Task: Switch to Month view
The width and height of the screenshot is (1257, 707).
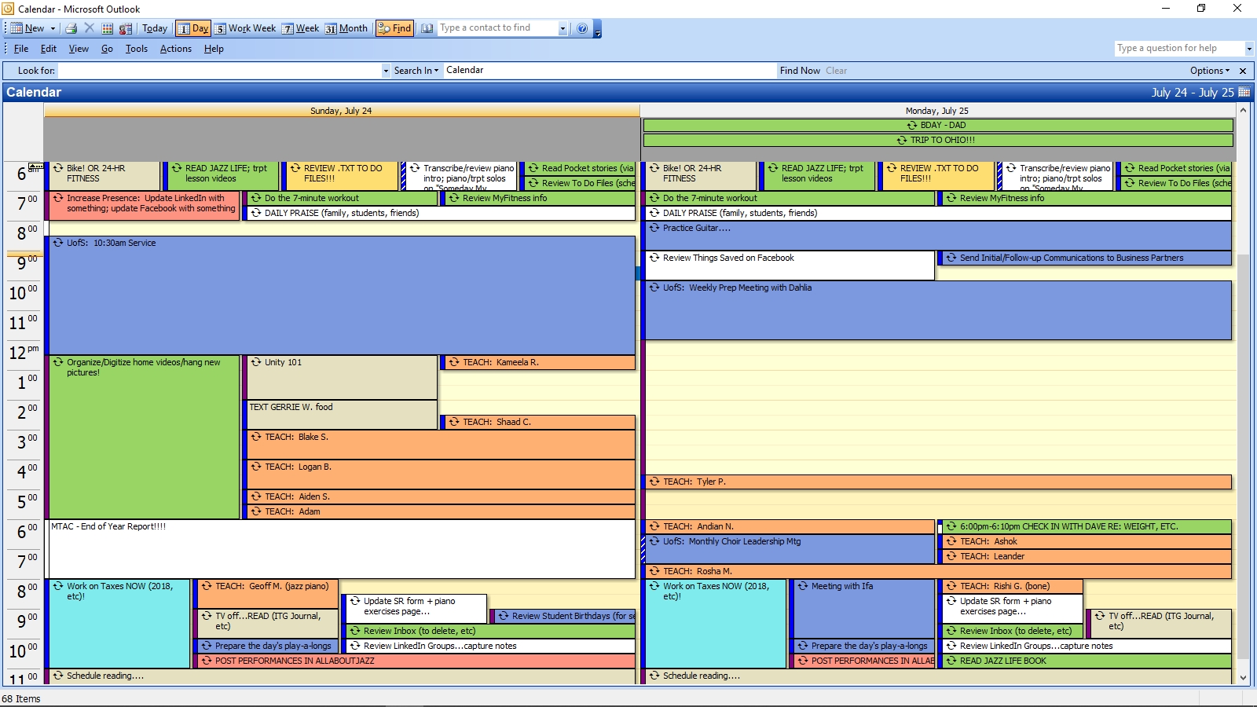Action: pyautogui.click(x=346, y=28)
